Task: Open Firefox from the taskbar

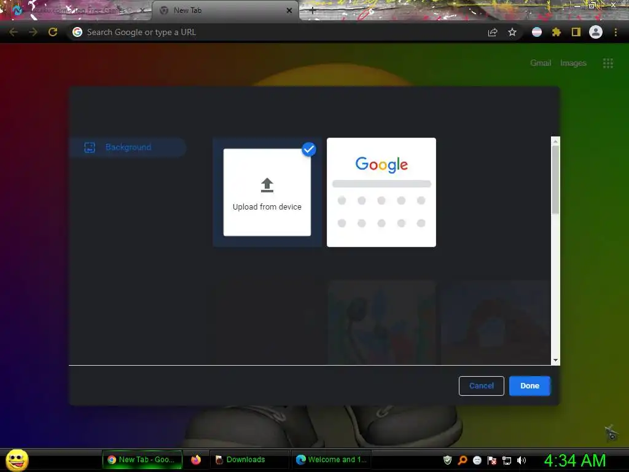Action: [196, 460]
